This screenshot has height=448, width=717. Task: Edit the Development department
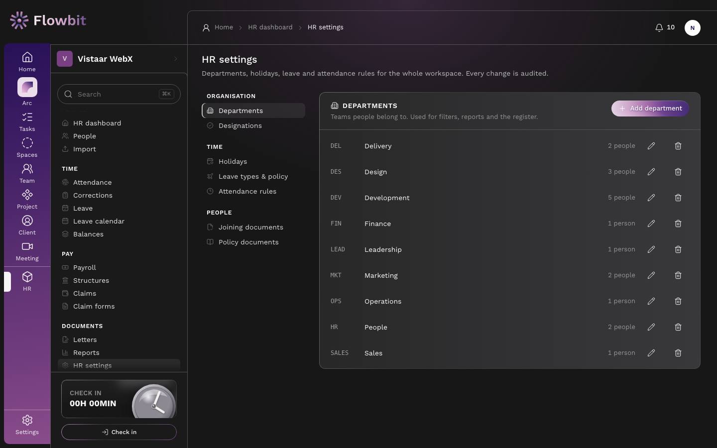click(x=651, y=198)
